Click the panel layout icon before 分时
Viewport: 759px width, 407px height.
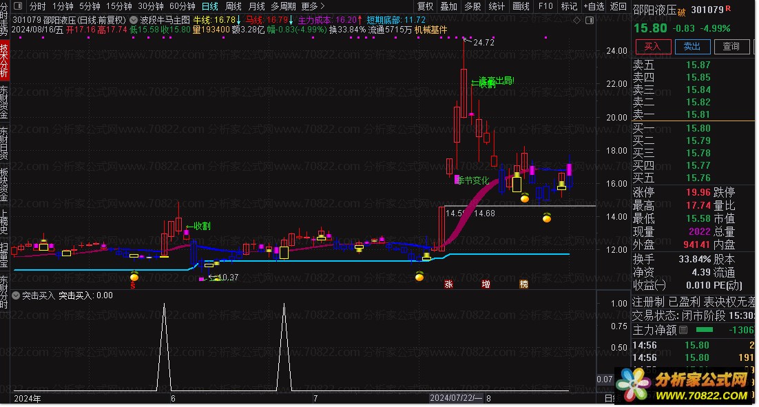(18, 6)
